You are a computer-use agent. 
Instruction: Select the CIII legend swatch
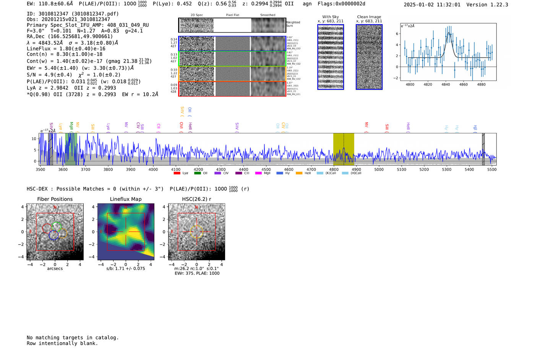pyautogui.click(x=238, y=173)
